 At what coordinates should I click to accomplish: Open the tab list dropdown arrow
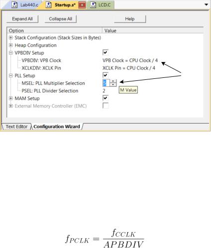coord(206,4)
